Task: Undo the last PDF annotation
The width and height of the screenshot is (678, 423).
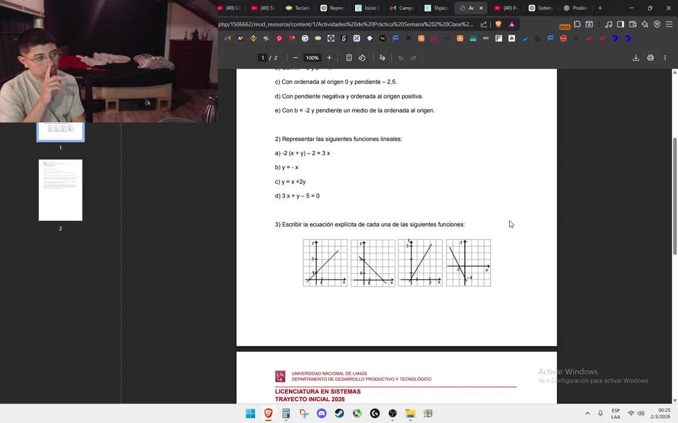Action: point(401,58)
